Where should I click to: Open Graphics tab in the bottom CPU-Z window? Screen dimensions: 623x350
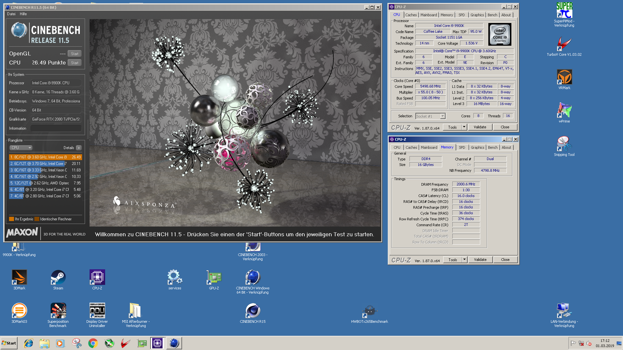tap(478, 147)
